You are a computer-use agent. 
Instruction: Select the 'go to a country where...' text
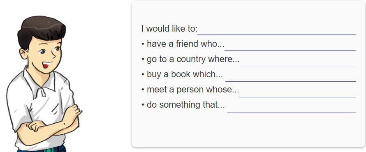point(193,59)
